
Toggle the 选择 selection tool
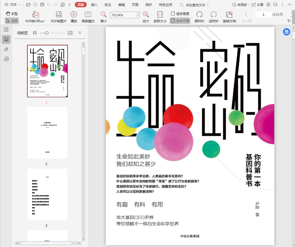[x=12, y=21]
